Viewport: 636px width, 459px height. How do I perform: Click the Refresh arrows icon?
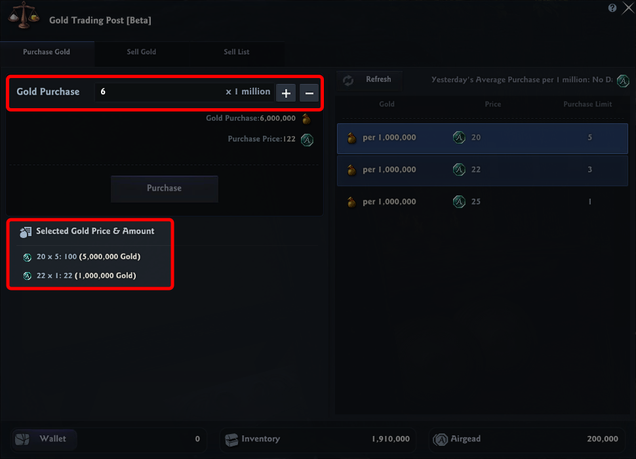click(348, 80)
